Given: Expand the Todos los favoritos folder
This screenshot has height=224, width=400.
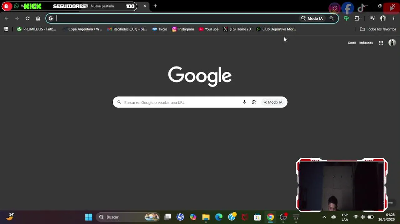Looking at the screenshot, I should pos(378,29).
